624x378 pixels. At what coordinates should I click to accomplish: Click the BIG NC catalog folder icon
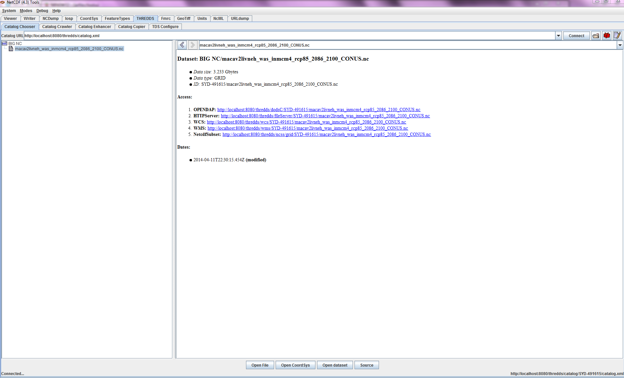(x=5, y=43)
